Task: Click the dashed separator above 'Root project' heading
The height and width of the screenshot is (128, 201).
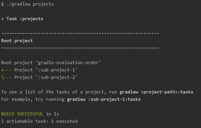Action: pyautogui.click(x=80, y=33)
